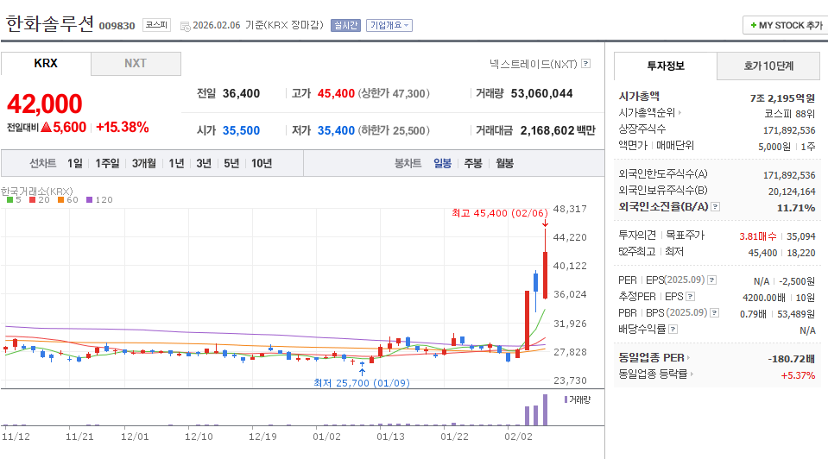This screenshot has height=459, width=828.
Task: Select the 5년 line chart period
Action: click(x=231, y=164)
